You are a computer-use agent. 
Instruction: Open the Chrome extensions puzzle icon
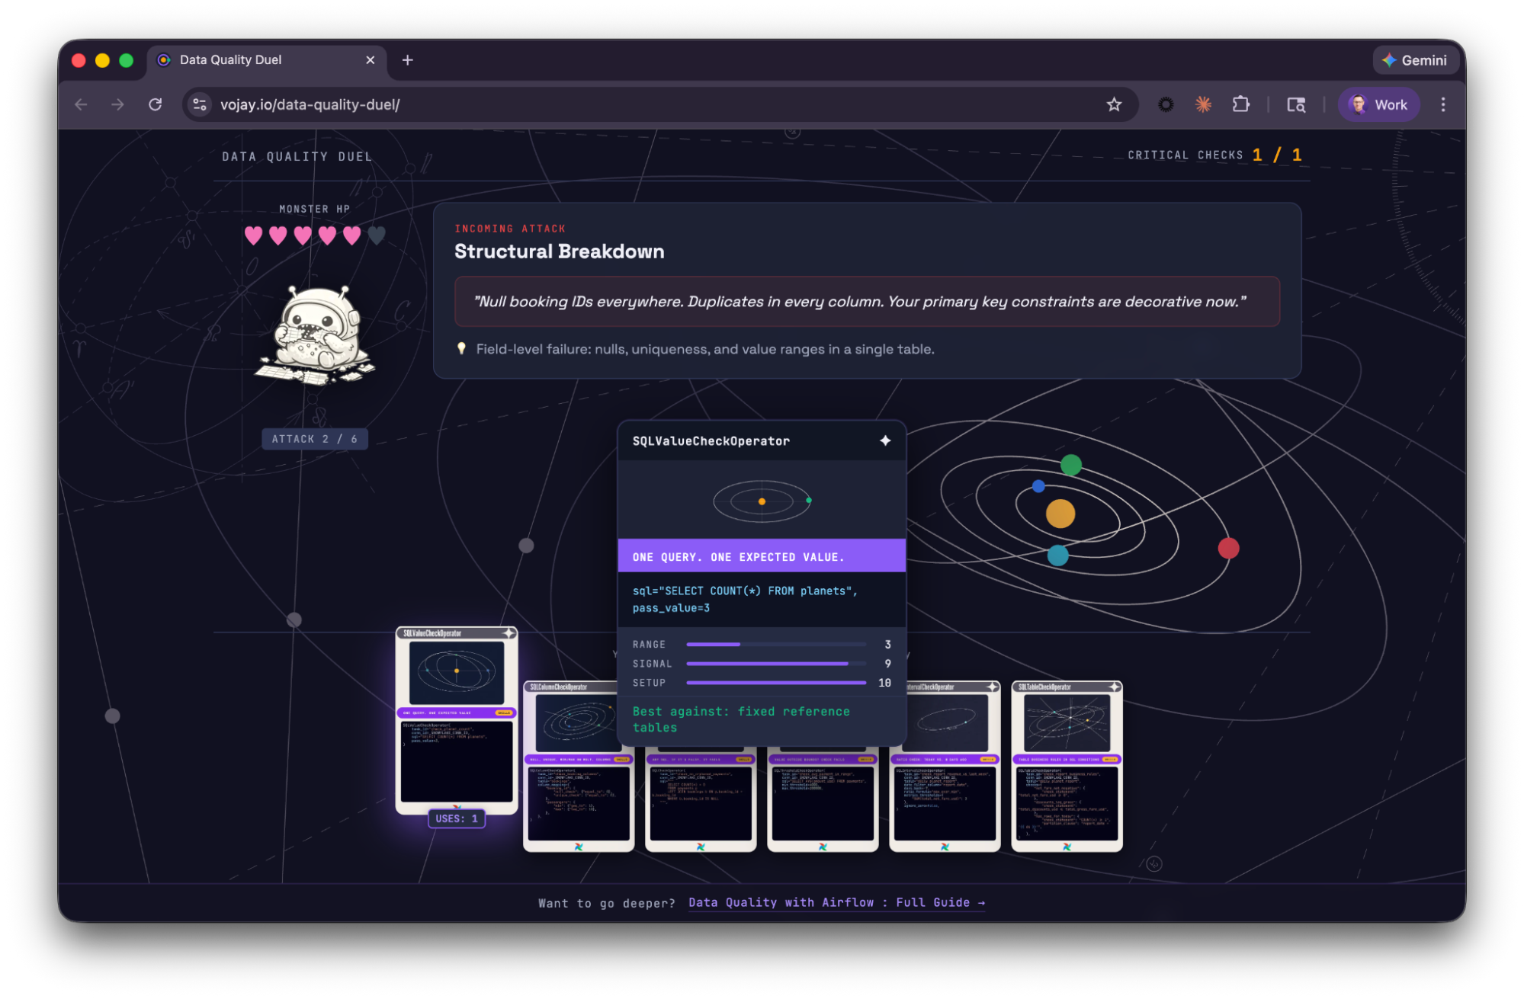[1240, 104]
